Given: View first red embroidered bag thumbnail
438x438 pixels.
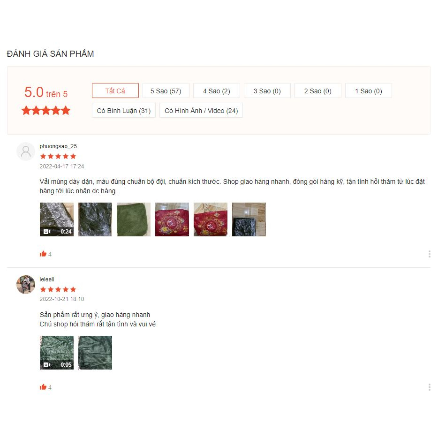Looking at the screenshot, I should (x=172, y=219).
